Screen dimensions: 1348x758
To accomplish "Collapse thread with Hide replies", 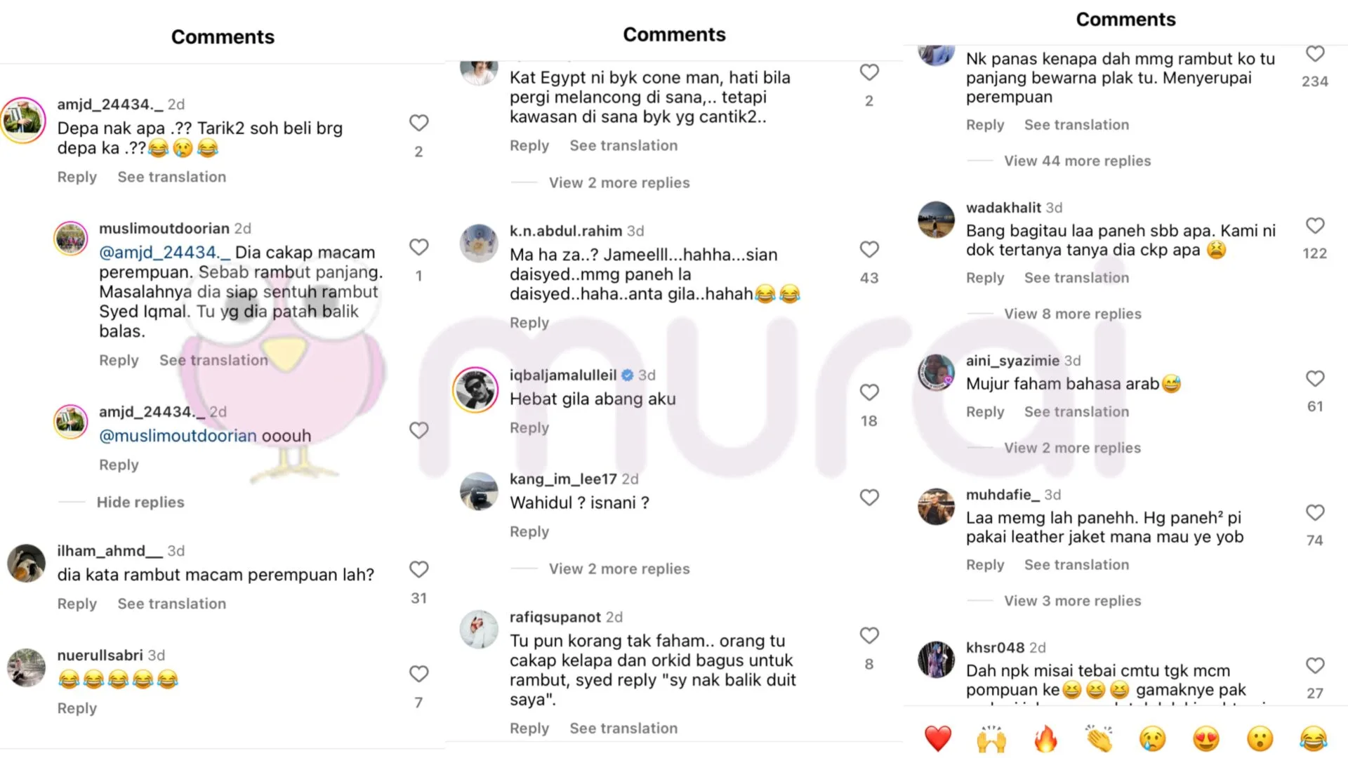I will pos(140,502).
